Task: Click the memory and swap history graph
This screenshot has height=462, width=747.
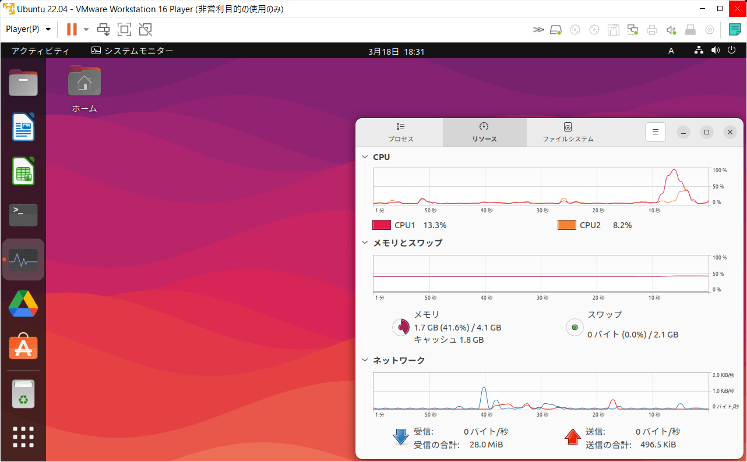Action: point(541,273)
